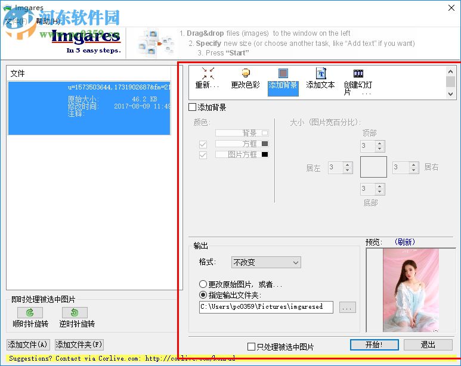The height and width of the screenshot is (366, 461).
Task: Click the 文件 list column header
Action: [x=89, y=73]
